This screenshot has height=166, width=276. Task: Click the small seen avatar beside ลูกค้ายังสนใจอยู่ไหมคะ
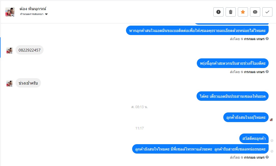[x=271, y=120]
